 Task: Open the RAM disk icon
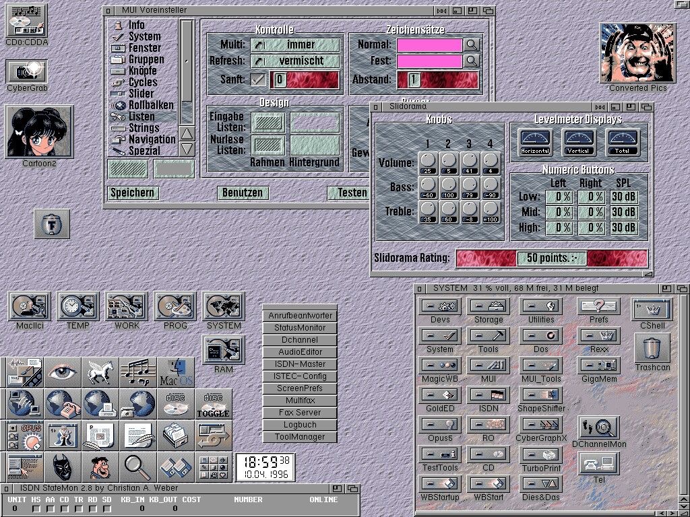tap(224, 350)
